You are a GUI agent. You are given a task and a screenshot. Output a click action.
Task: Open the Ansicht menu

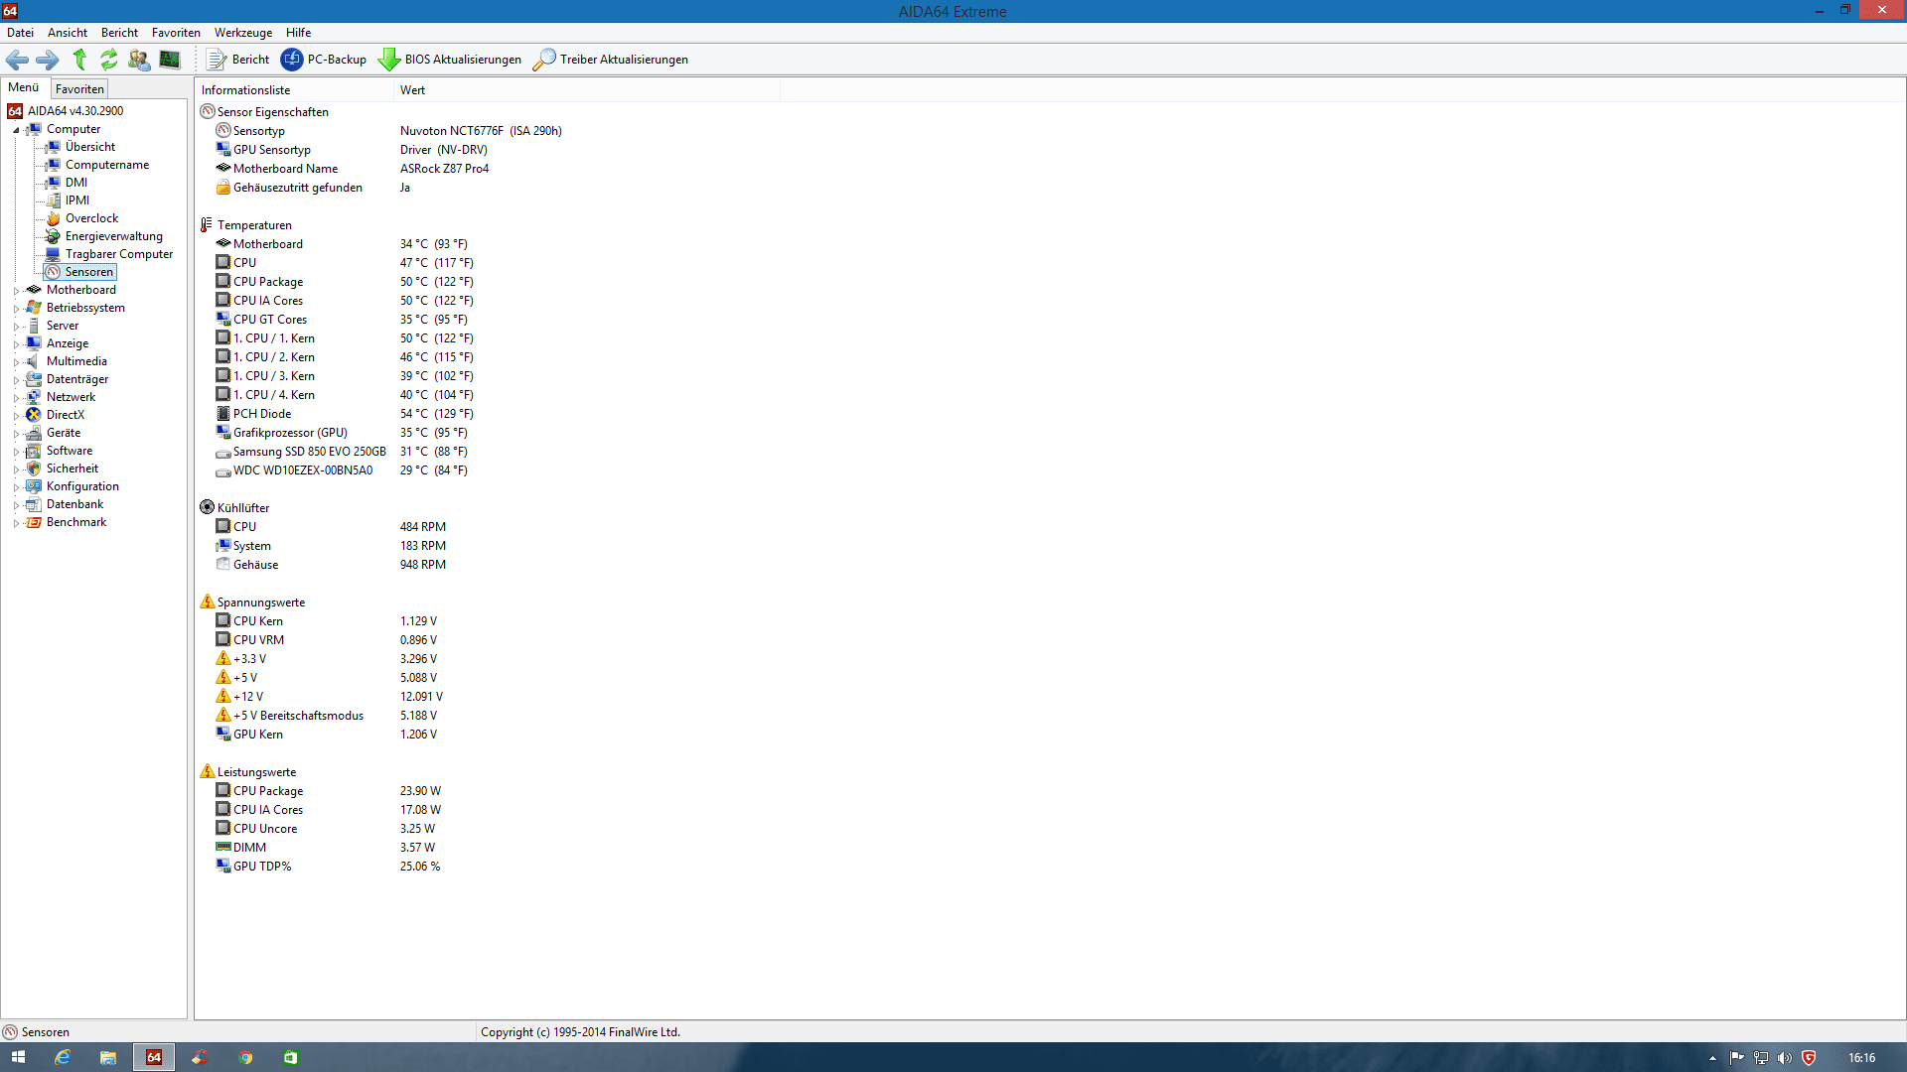[x=68, y=33]
